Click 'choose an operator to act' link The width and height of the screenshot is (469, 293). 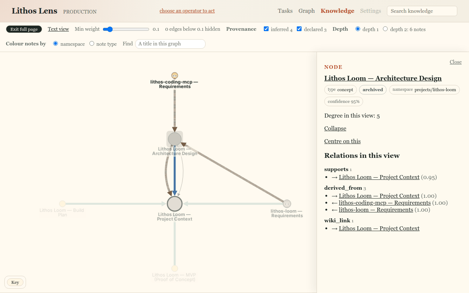click(x=187, y=11)
